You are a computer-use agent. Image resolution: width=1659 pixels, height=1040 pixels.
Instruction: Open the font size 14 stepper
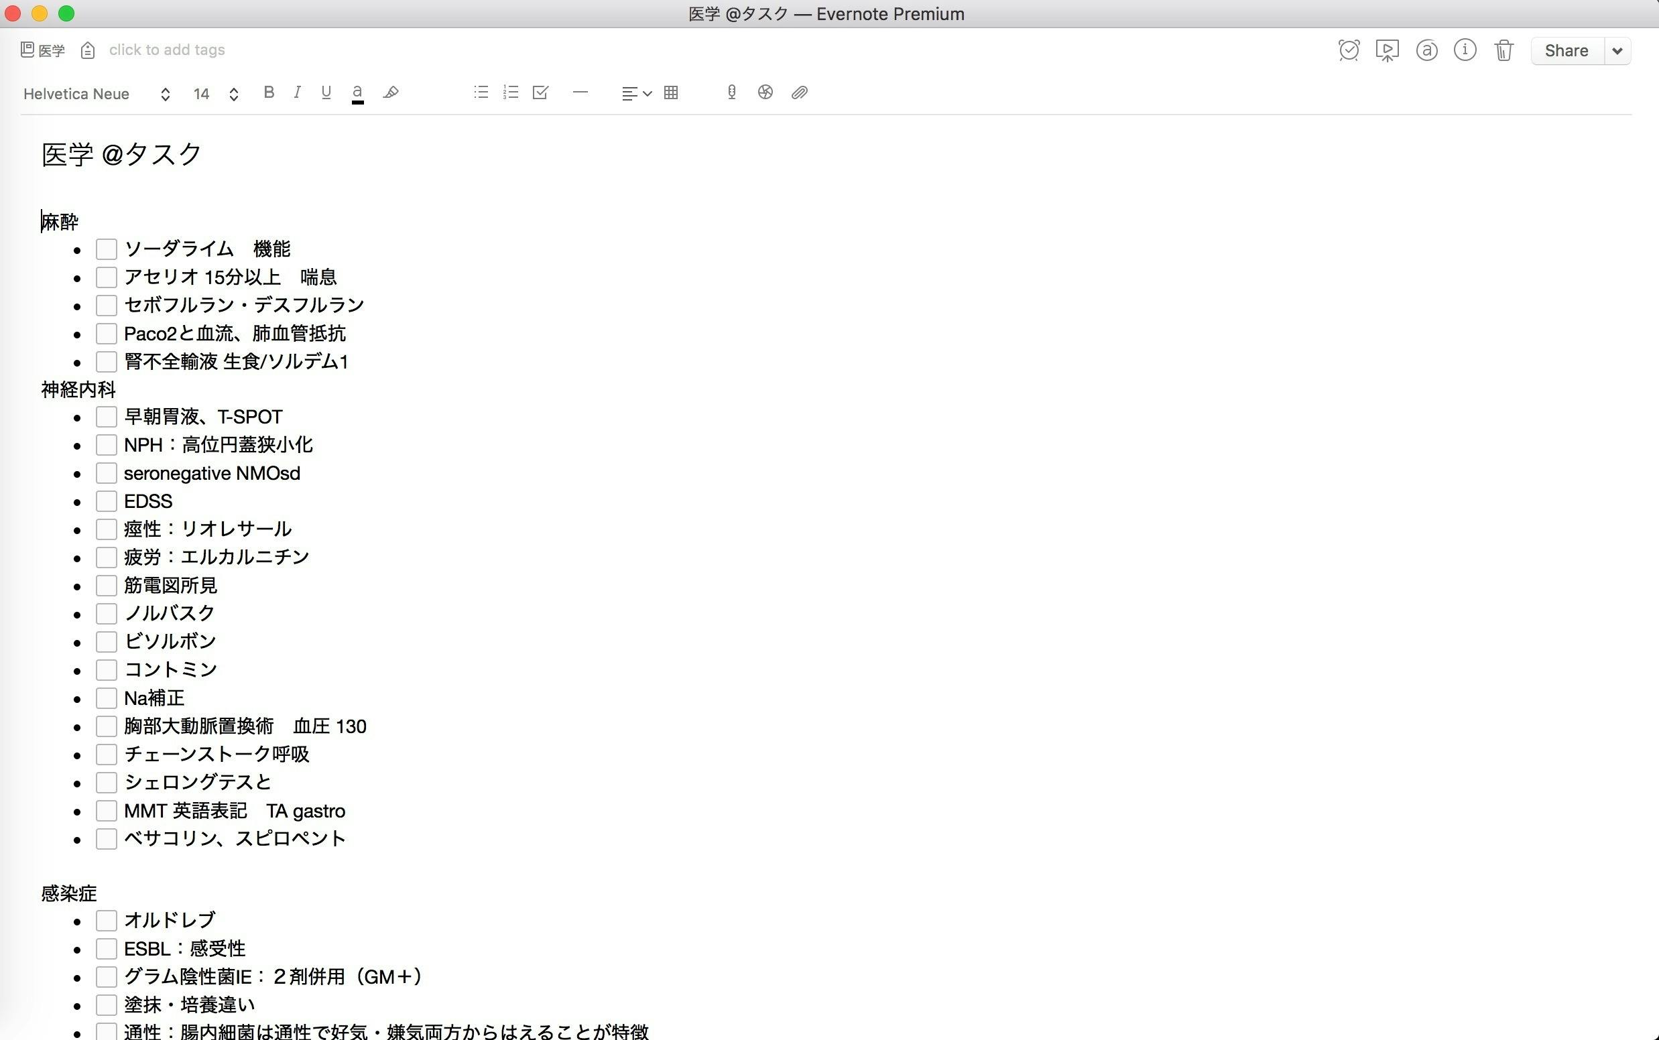click(x=233, y=94)
